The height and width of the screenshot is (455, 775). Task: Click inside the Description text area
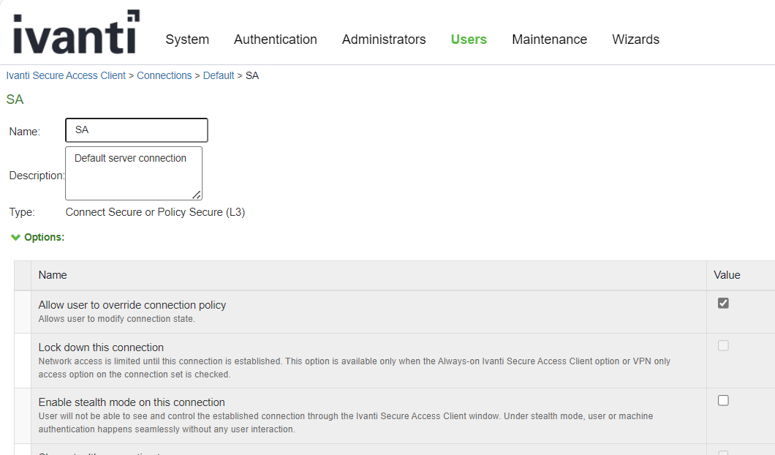coord(133,174)
